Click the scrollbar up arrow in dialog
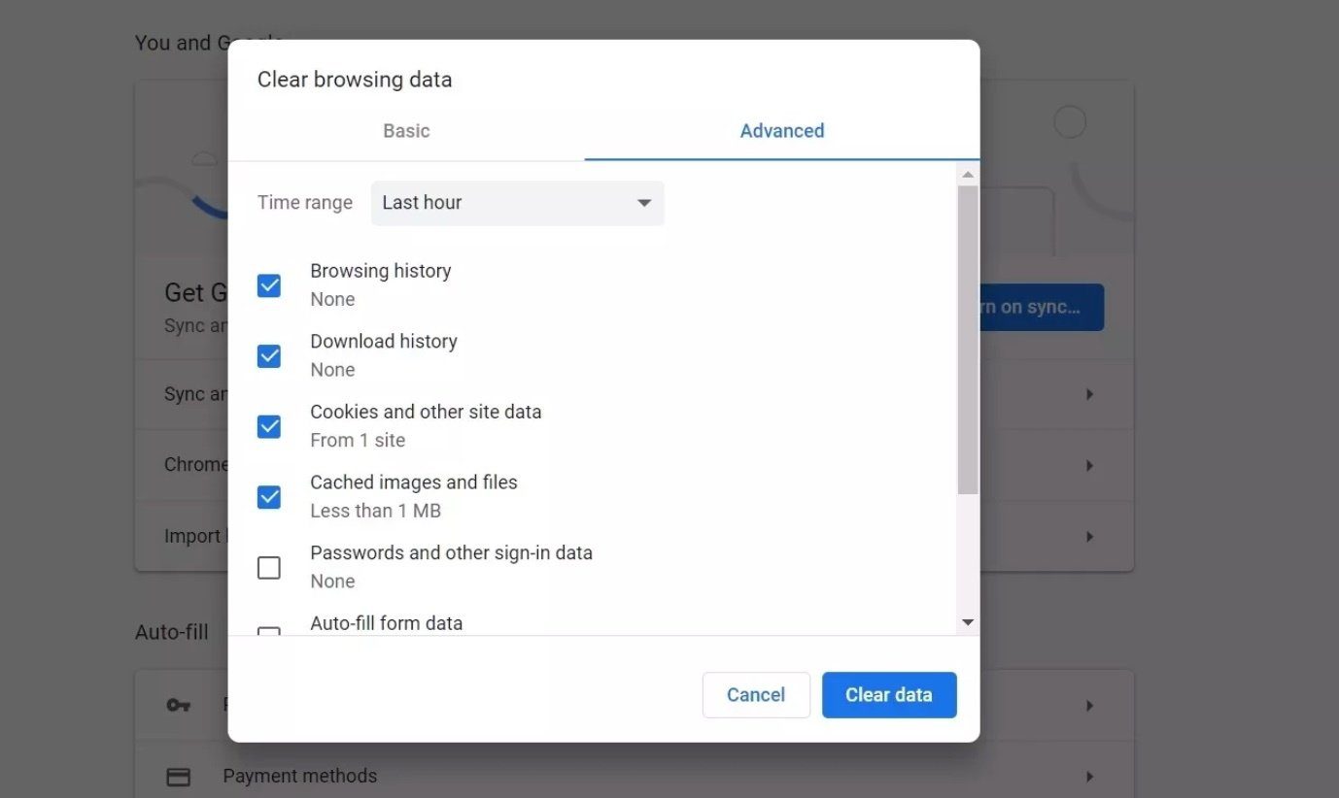This screenshot has width=1339, height=798. (x=967, y=175)
